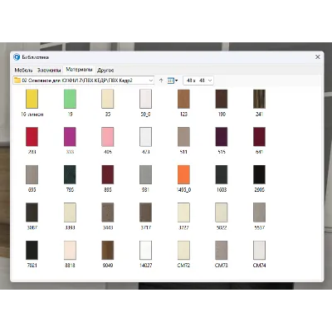Choose the pink material 405

pos(108,137)
